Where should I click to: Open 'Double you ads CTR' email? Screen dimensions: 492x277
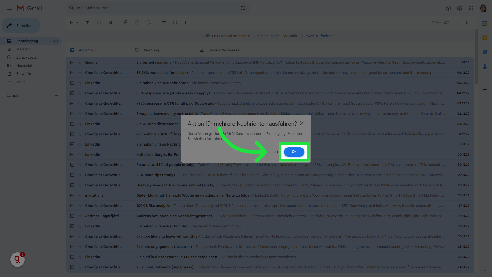[x=270, y=185]
